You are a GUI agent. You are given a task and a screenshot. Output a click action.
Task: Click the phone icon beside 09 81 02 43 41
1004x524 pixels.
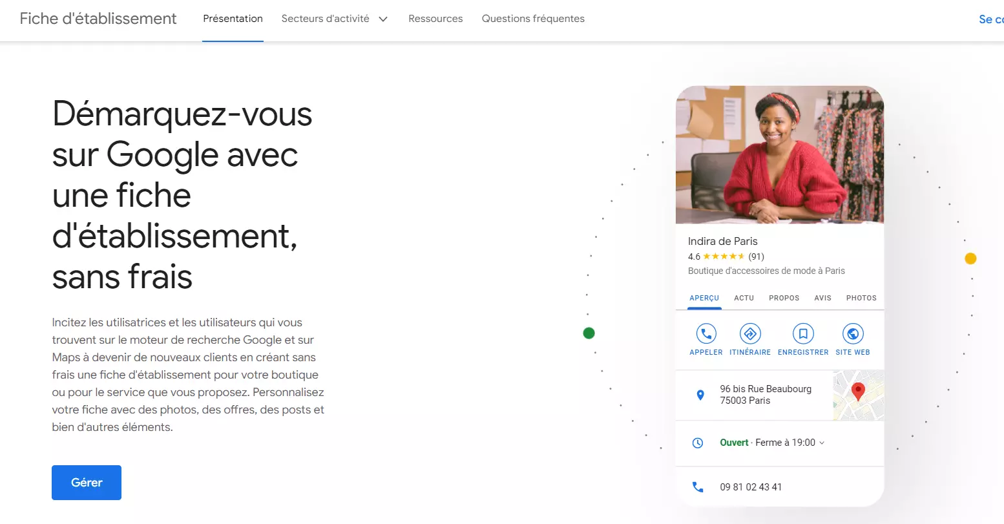coord(698,487)
